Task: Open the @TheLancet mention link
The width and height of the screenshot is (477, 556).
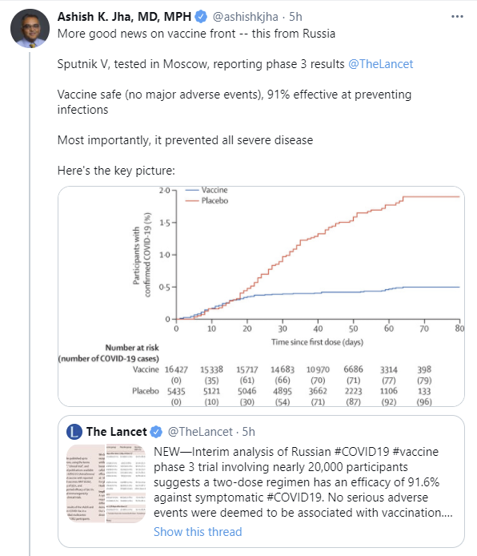Action: pos(381,64)
